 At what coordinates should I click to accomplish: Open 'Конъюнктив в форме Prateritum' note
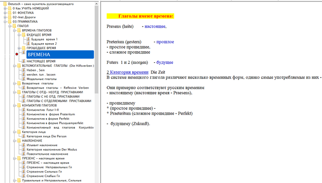pyautogui.click(x=51, y=114)
